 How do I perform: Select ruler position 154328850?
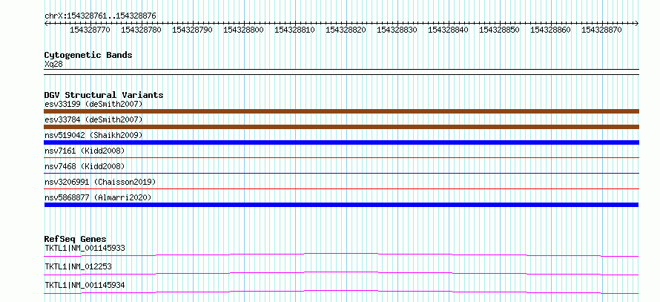coord(499,30)
